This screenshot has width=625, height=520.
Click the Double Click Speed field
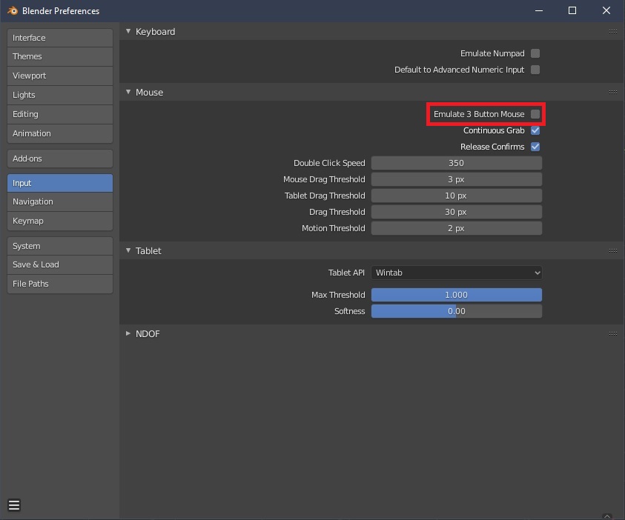click(x=457, y=163)
